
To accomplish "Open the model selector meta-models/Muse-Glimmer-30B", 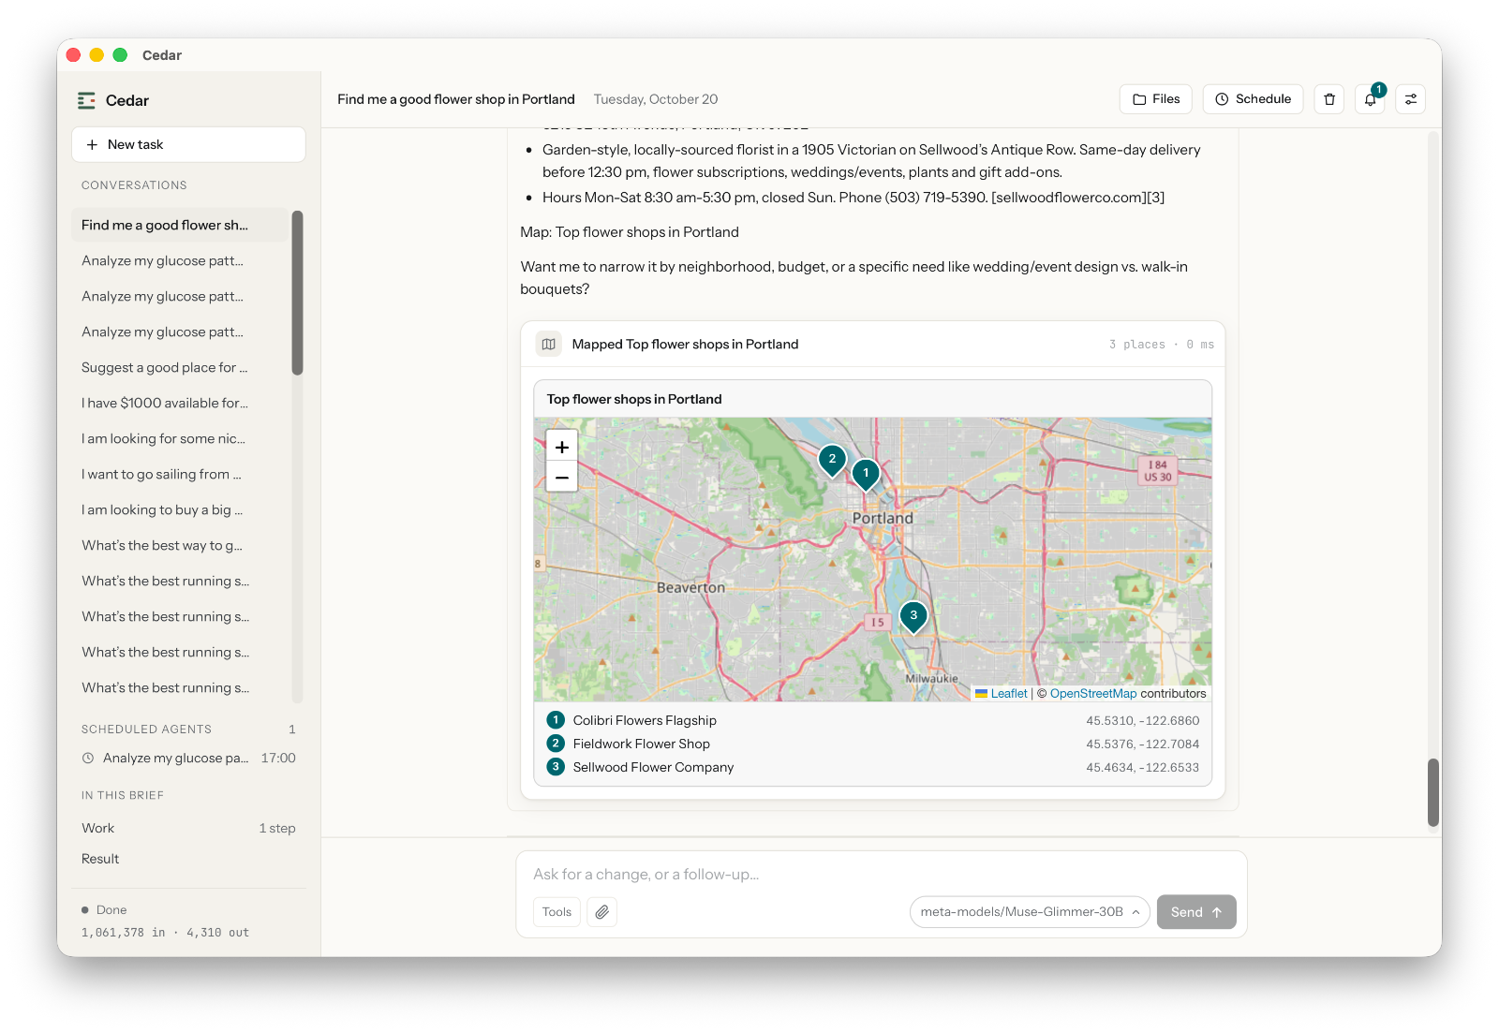I will 1030,912.
